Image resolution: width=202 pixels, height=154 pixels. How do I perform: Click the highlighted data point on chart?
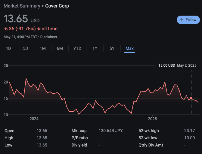coord(191,98)
